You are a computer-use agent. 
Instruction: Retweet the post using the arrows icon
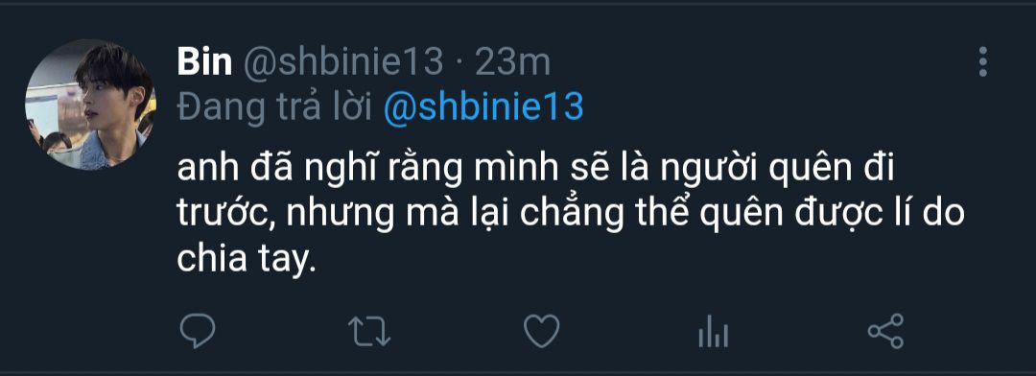pyautogui.click(x=369, y=331)
